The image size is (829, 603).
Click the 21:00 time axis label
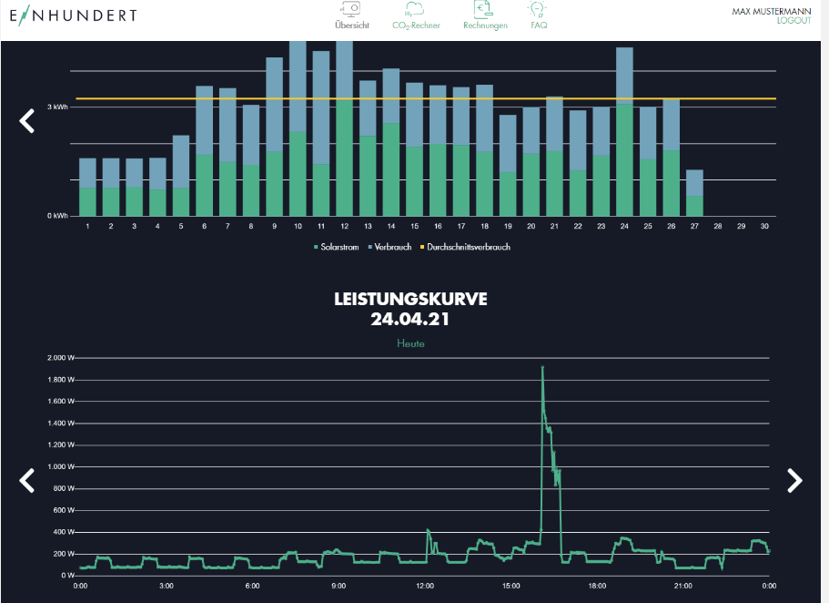click(x=683, y=586)
